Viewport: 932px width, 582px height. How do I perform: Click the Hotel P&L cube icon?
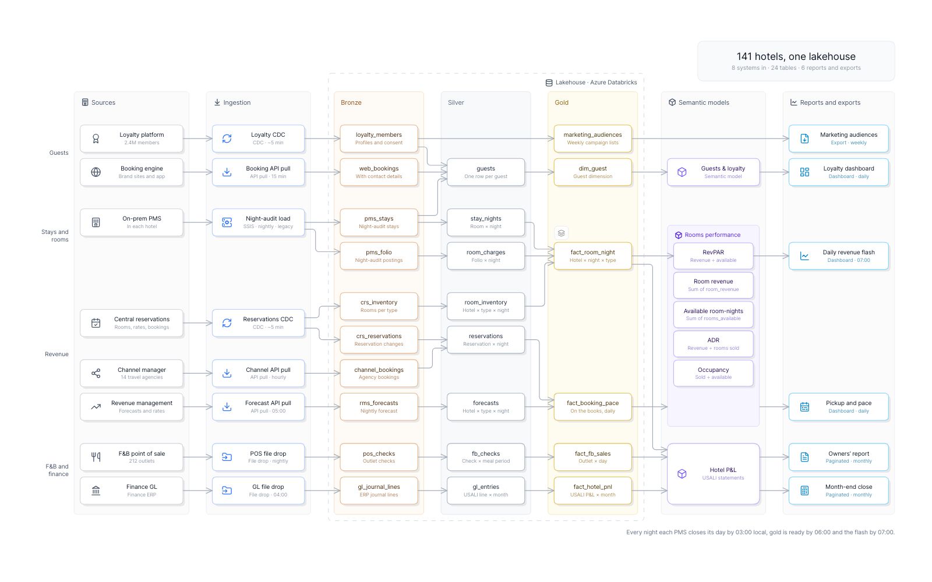pyautogui.click(x=682, y=474)
